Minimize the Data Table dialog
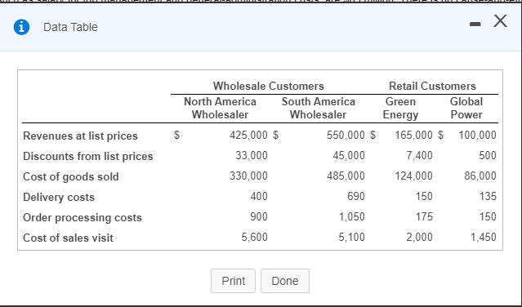Image resolution: width=522 pixels, height=307 pixels. pyautogui.click(x=475, y=24)
